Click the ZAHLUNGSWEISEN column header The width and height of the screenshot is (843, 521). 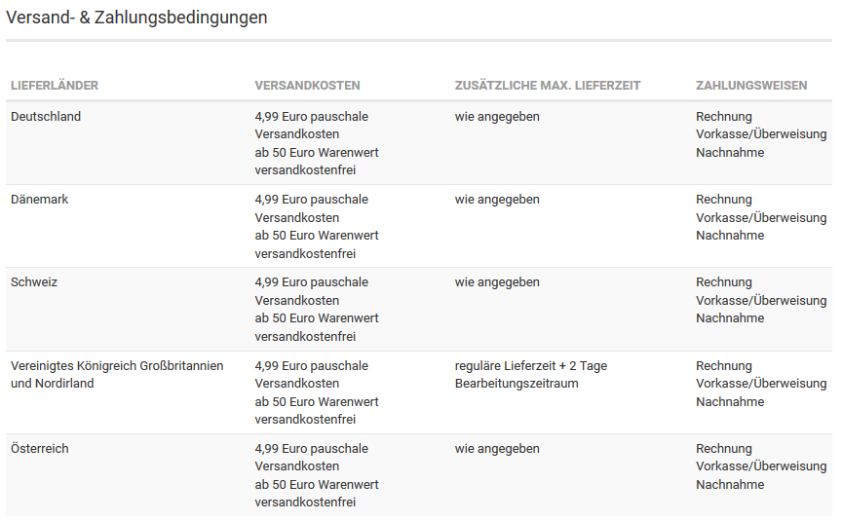pos(751,86)
